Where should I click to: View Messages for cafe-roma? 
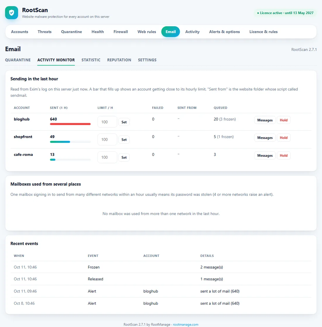pos(265,155)
